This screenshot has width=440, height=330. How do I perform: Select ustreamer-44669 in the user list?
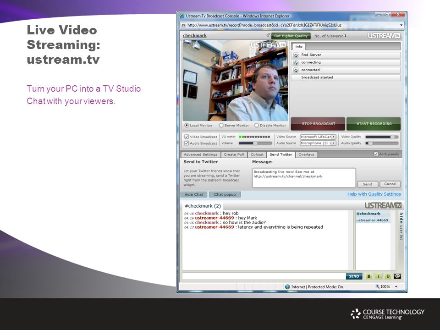click(x=372, y=220)
